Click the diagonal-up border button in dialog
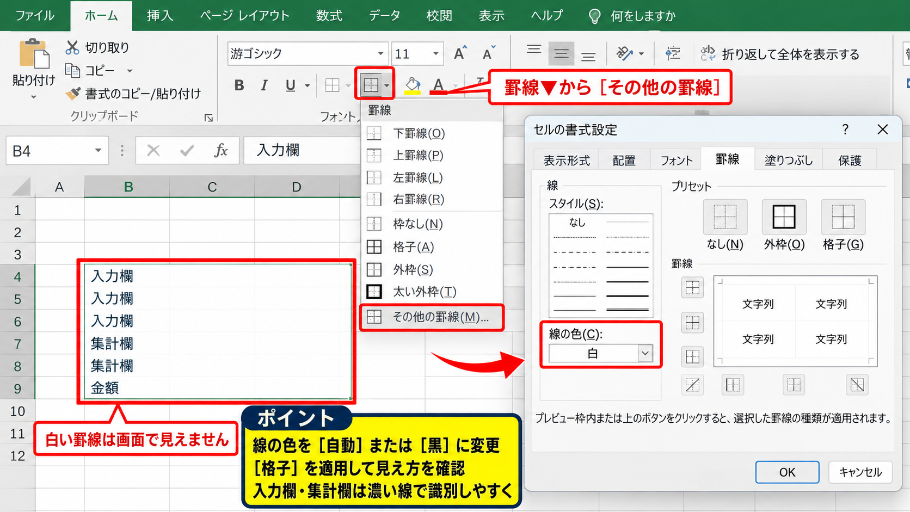Image resolution: width=910 pixels, height=512 pixels. tap(692, 385)
